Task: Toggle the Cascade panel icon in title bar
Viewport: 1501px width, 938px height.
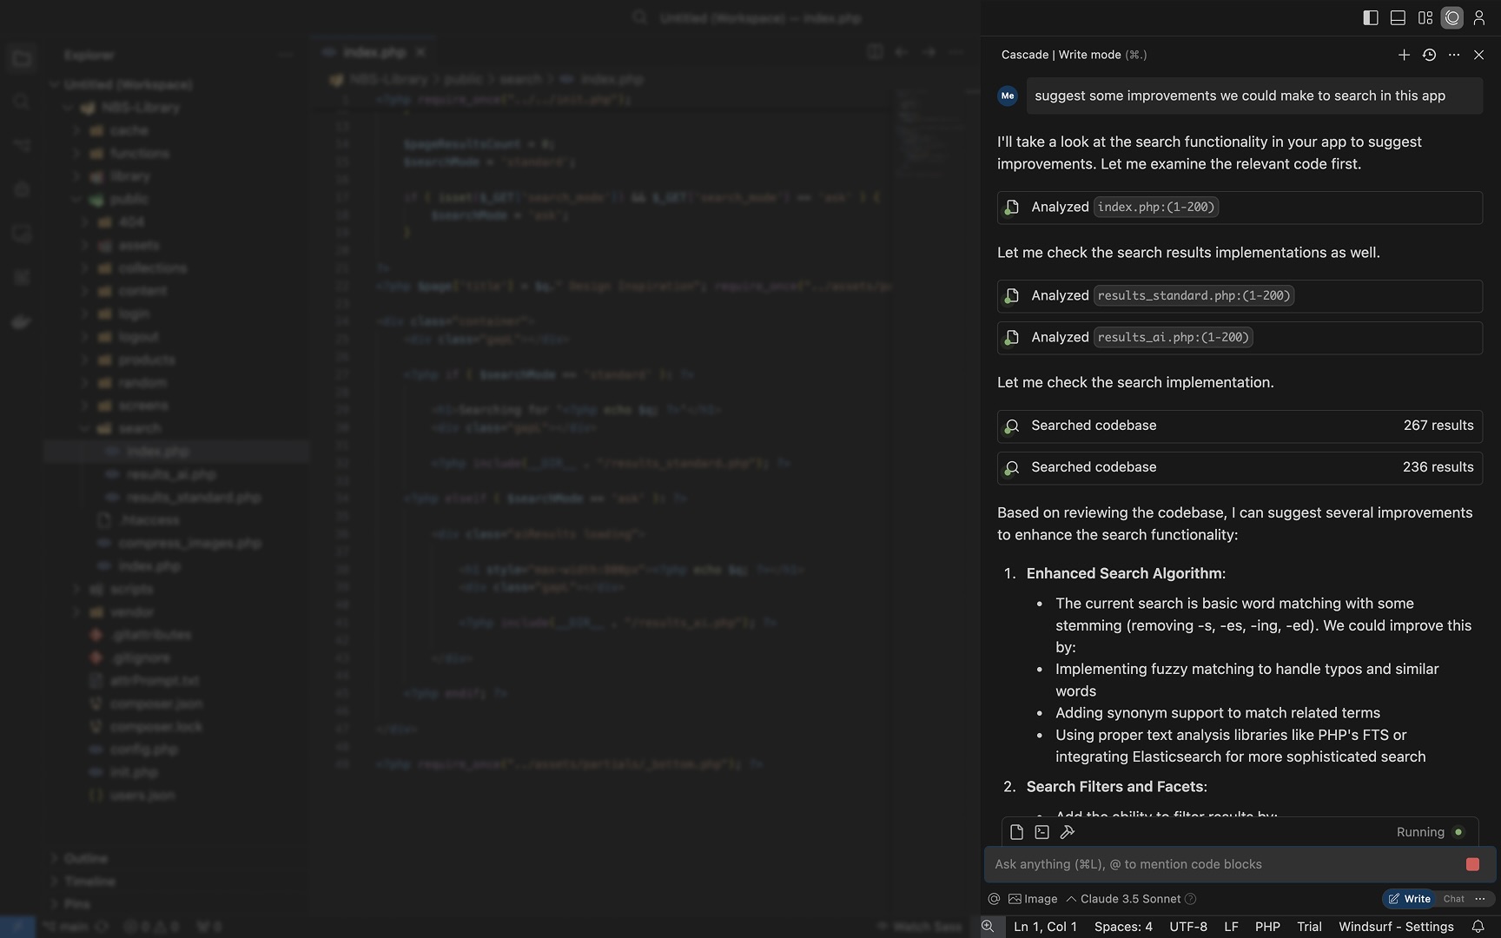Action: pyautogui.click(x=1452, y=18)
